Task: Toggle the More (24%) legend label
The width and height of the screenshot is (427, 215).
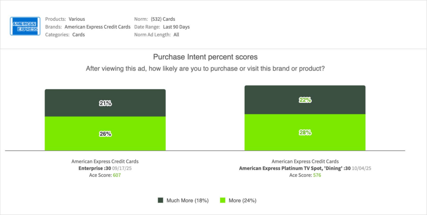Action: (x=242, y=200)
